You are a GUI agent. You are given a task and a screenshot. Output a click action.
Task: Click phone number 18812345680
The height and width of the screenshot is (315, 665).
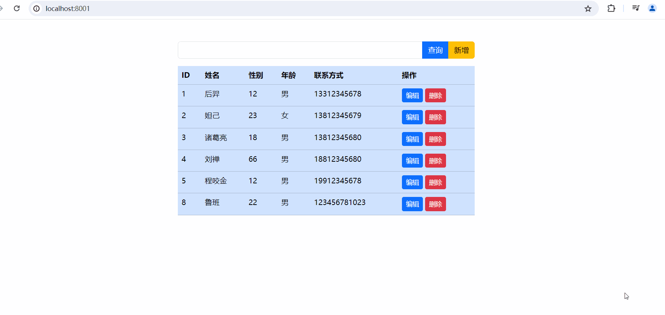(338, 159)
